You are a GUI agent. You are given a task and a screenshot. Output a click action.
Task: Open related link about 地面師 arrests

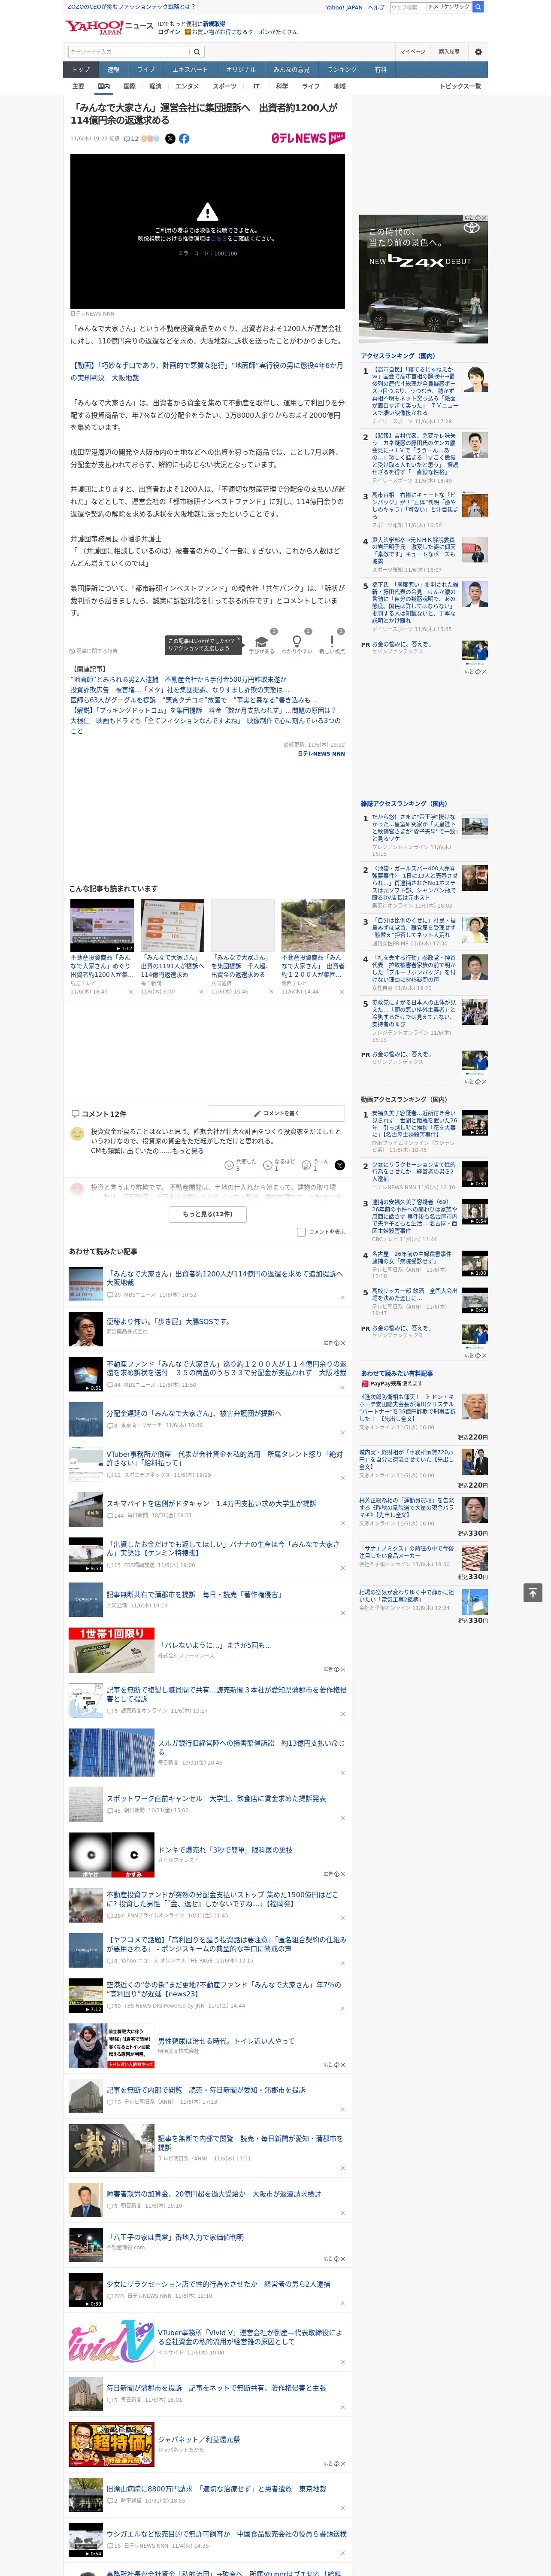coord(178,679)
